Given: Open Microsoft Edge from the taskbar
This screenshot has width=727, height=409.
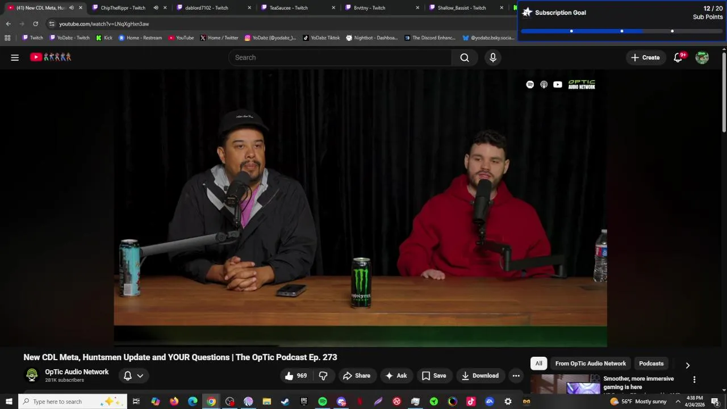Looking at the screenshot, I should (x=193, y=402).
